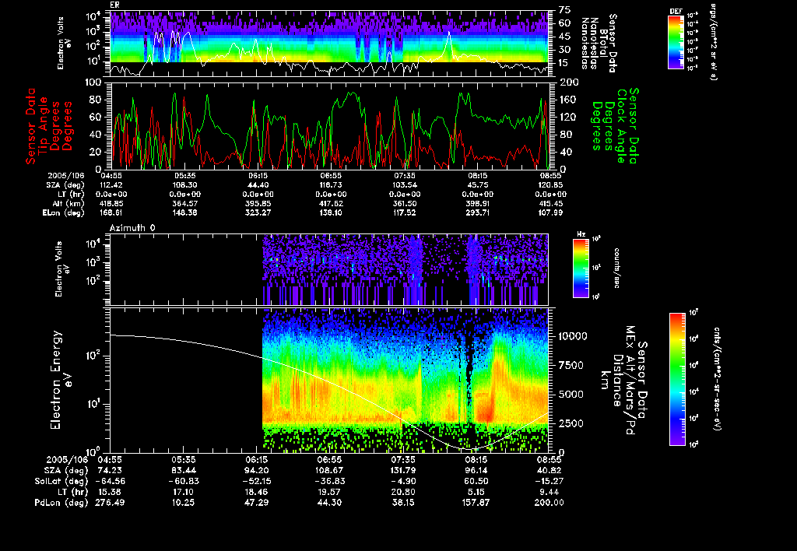Click the DEF color bar legend

676,42
